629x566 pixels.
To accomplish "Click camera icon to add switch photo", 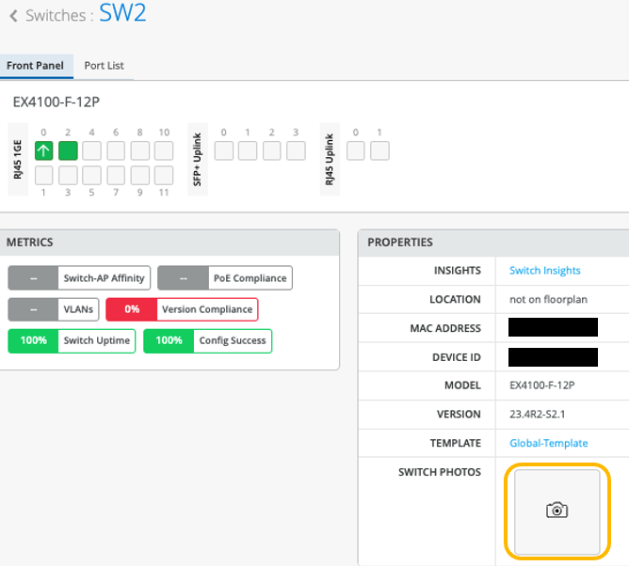I will (556, 511).
